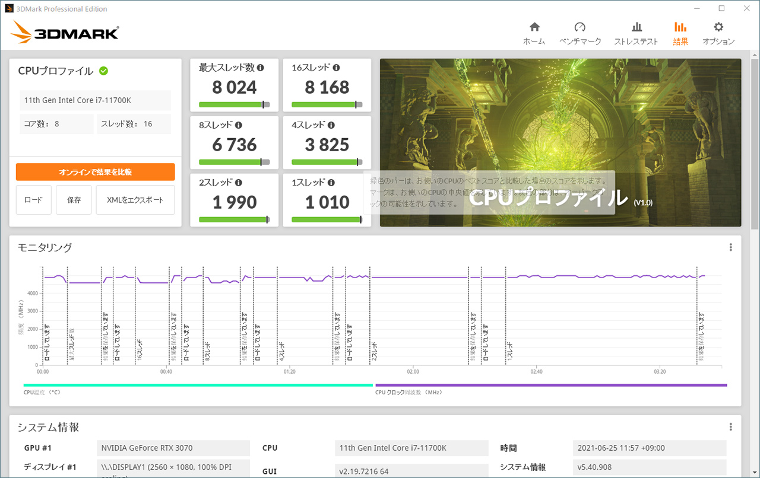This screenshot has height=478, width=760.
Task: Click the 3 825 score value
Action: tap(327, 145)
